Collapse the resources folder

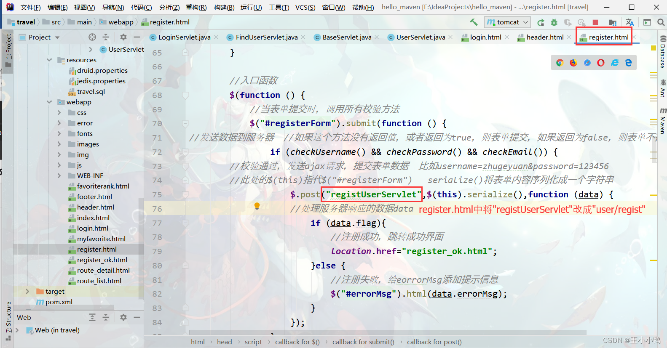[x=49, y=60]
